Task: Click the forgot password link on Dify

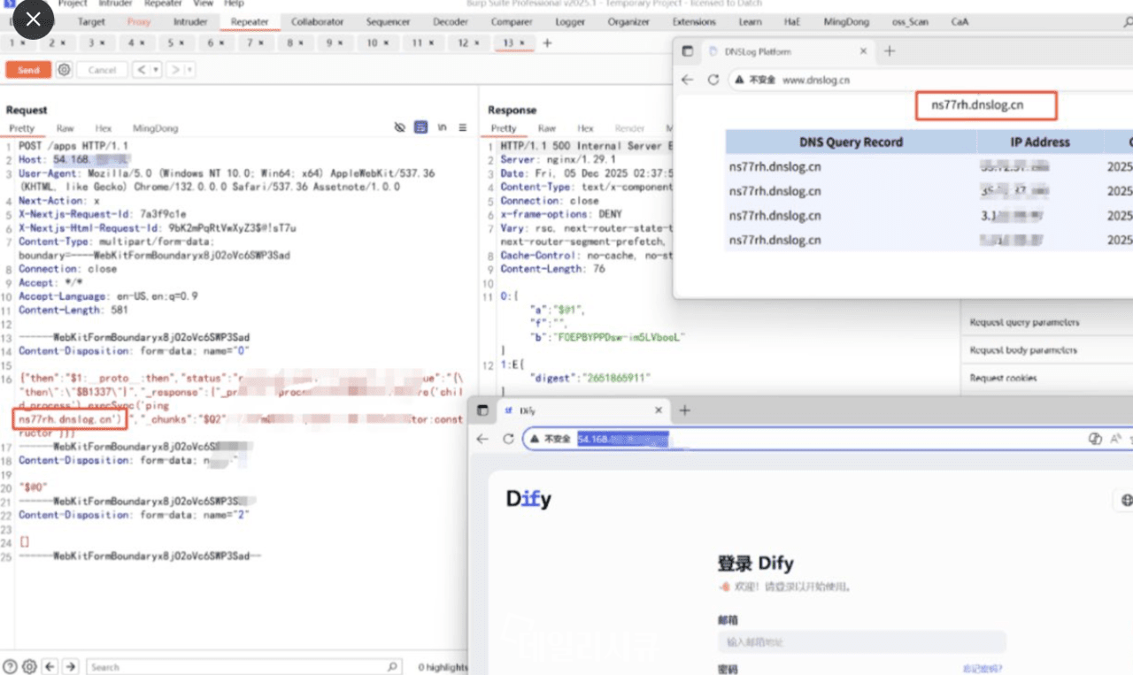Action: (982, 669)
